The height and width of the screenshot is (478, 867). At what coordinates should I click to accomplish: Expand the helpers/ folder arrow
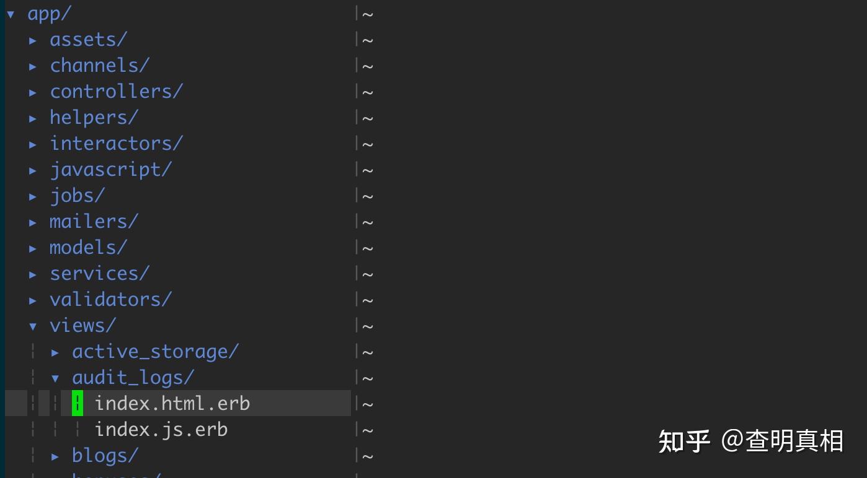tap(33, 118)
